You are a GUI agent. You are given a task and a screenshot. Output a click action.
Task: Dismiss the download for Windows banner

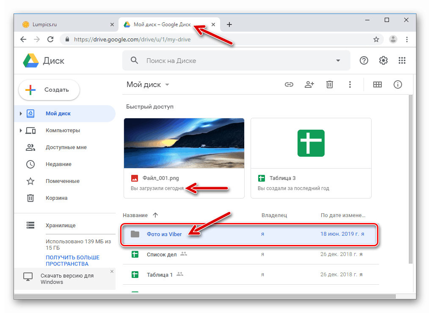click(x=112, y=272)
